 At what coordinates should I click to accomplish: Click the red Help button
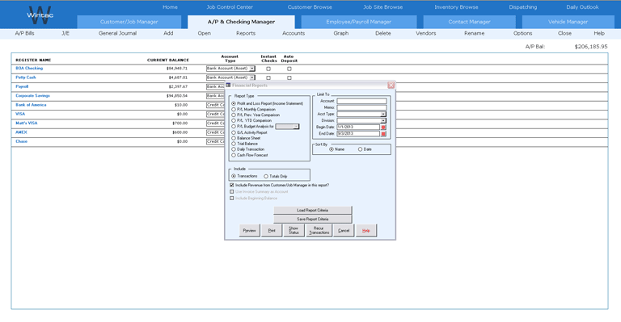[x=366, y=230]
